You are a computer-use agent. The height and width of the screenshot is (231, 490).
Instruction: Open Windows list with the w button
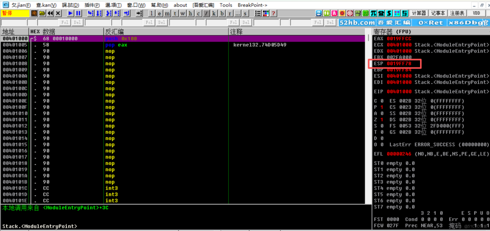tap(183, 13)
